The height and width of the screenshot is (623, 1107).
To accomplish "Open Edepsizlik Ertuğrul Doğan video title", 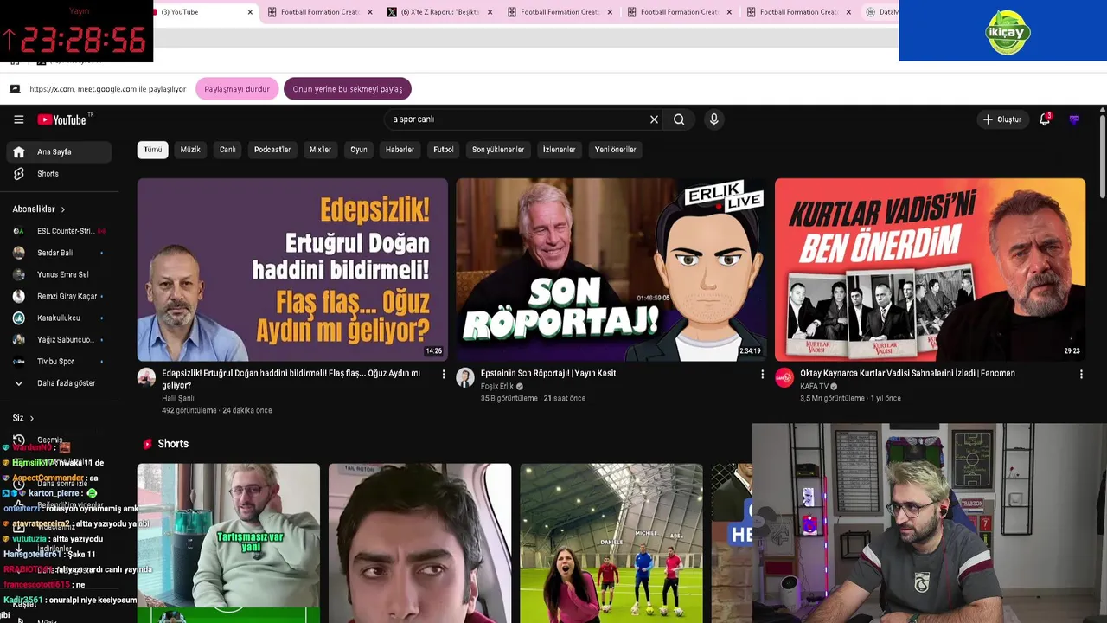I will (x=291, y=379).
